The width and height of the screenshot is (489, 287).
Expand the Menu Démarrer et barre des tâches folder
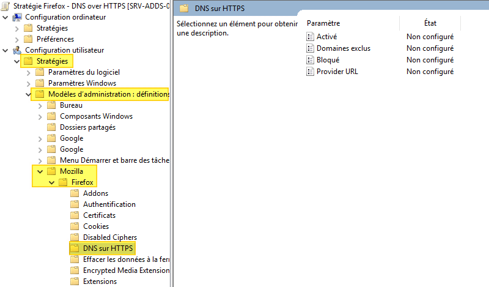pos(40,161)
